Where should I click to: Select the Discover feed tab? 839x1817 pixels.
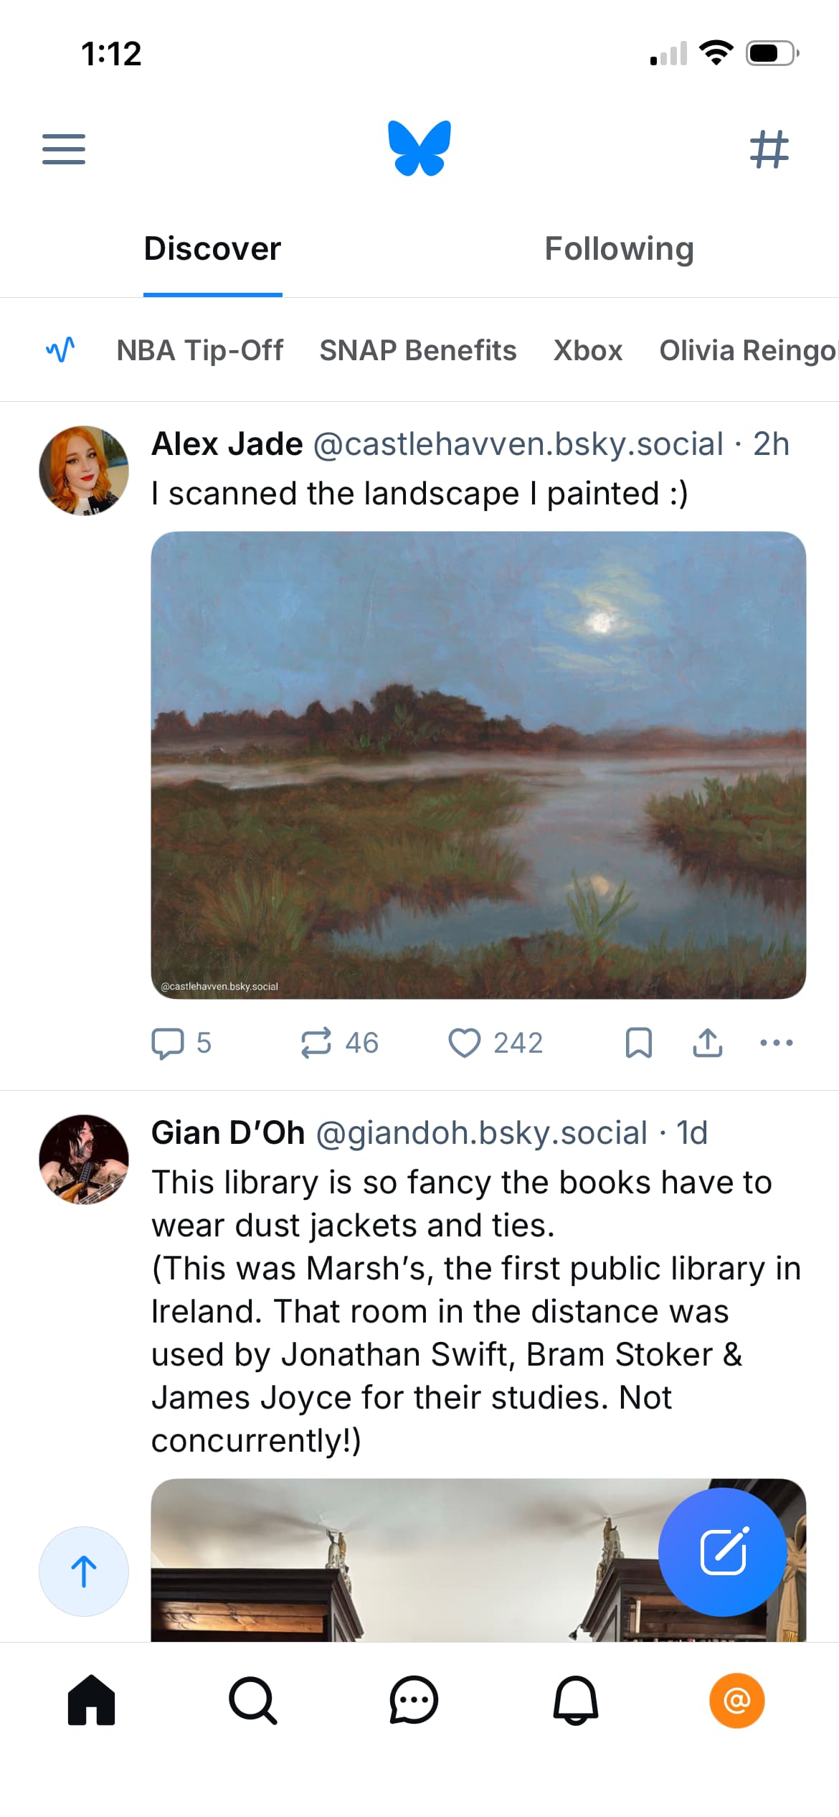point(212,249)
